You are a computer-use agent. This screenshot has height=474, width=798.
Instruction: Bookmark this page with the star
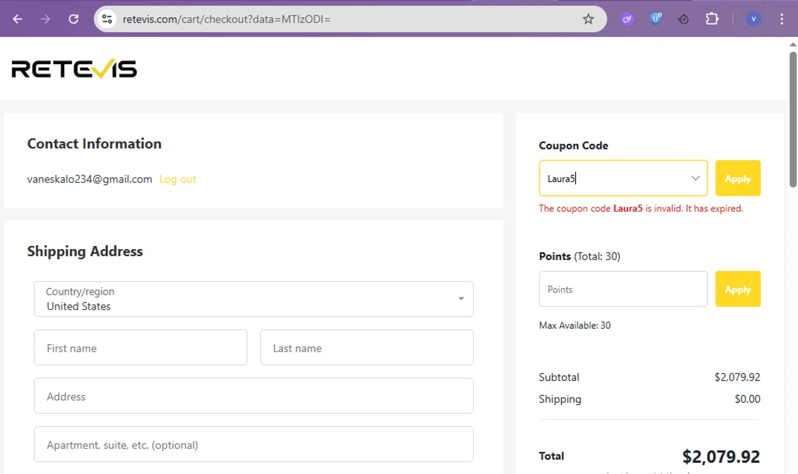pyautogui.click(x=588, y=19)
